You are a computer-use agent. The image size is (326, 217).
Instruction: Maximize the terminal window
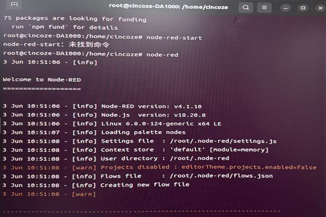(303, 8)
